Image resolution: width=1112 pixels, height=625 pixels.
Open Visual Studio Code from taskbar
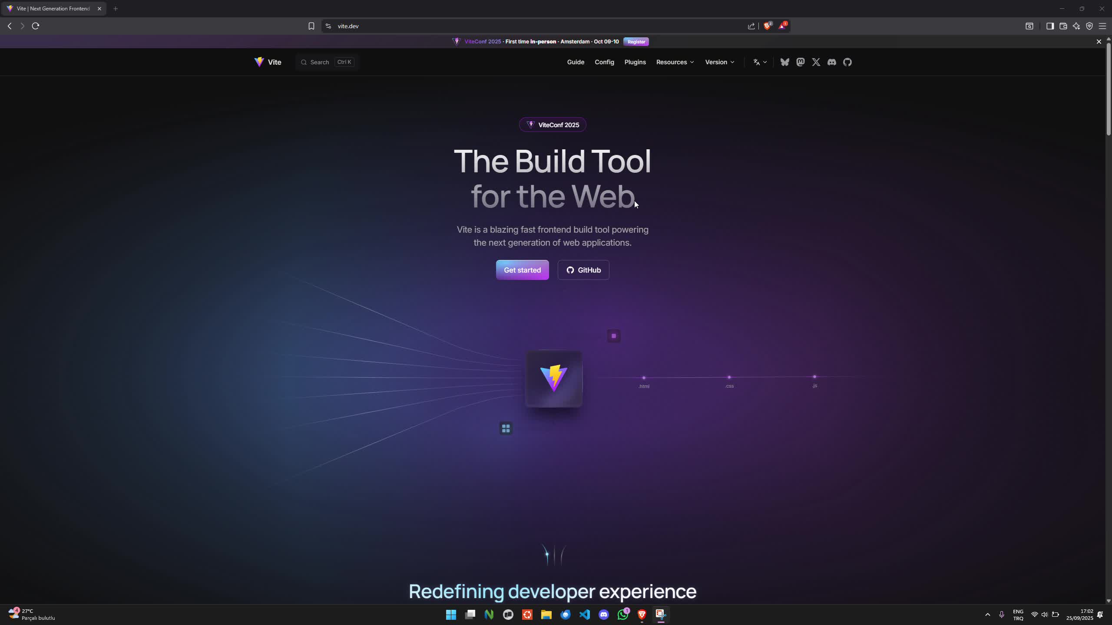[585, 615]
